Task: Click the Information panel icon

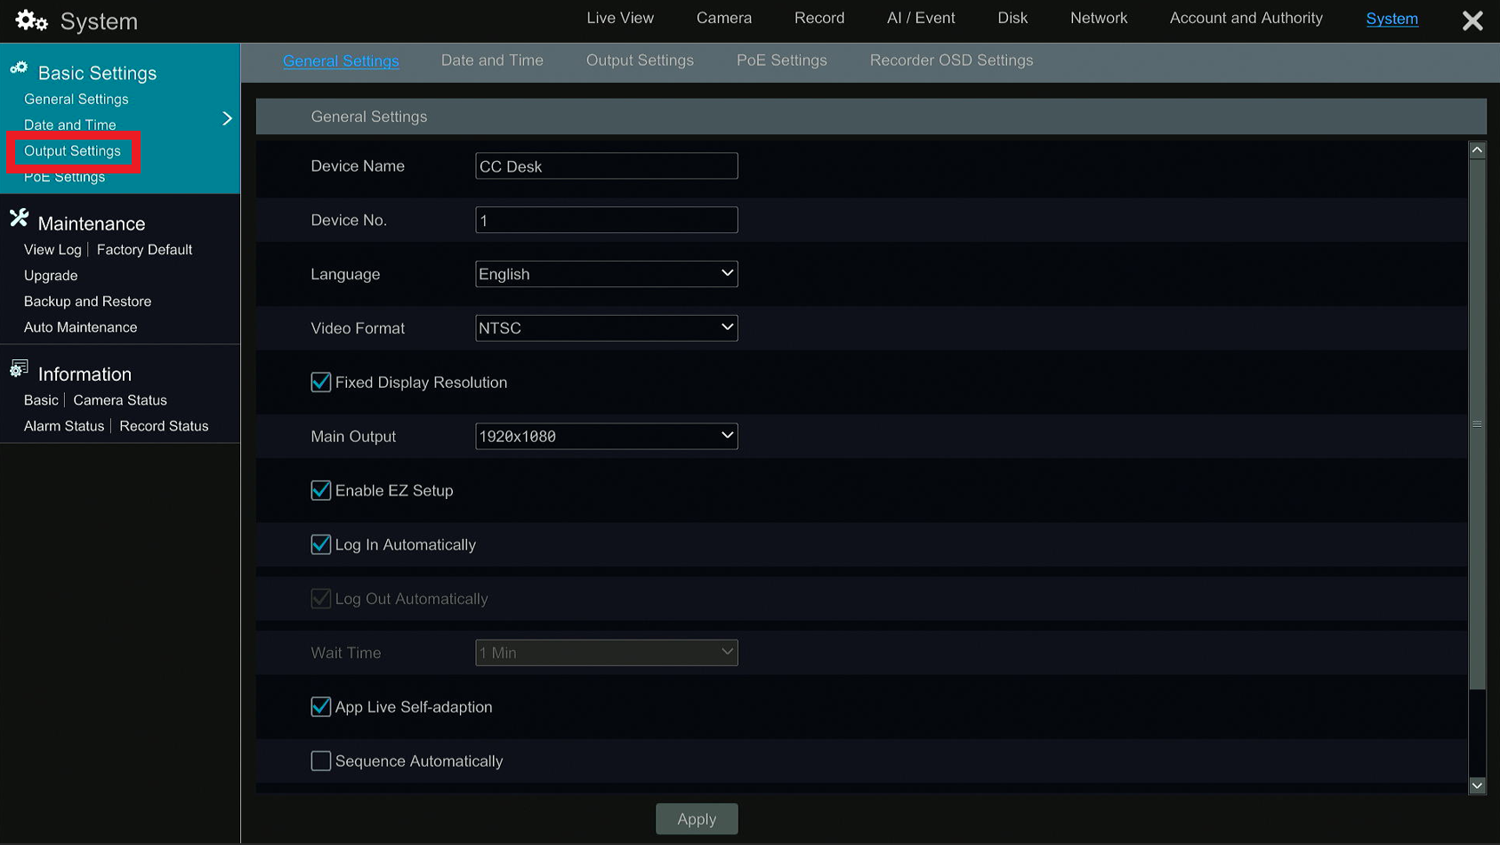Action: click(19, 367)
